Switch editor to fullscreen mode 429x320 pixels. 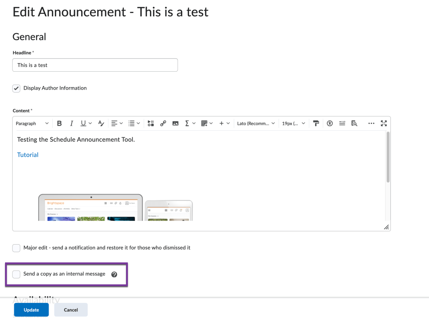383,124
